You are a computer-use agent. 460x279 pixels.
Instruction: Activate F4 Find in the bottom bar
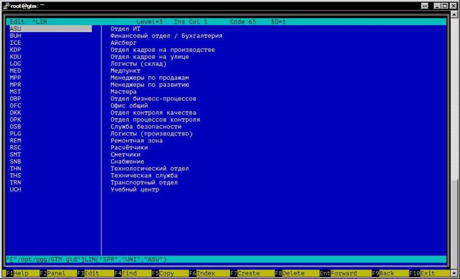(x=125, y=273)
